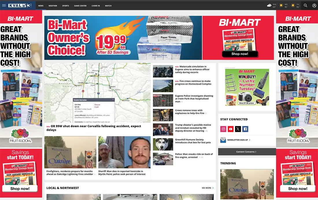Open the Game Center menu
The width and height of the screenshot is (318, 200).
(80, 6)
